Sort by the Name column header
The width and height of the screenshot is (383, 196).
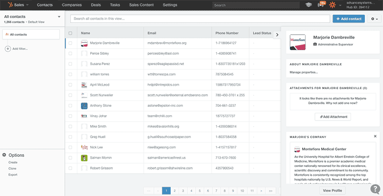pos(85,33)
